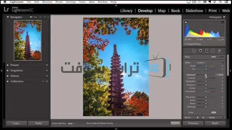Image resolution: width=232 pixels, height=130 pixels.
Task: Select the Radial Filter tool
Action: 213,51
